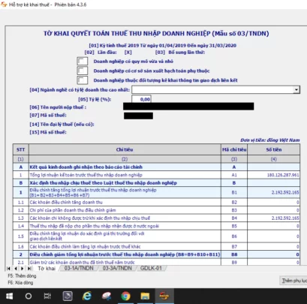Go to first sheet tab arrow
This screenshot has width=307, height=304.
pos(8,269)
